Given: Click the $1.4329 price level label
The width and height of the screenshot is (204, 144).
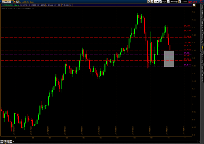Looking at the screenshot, I should point(187,36).
